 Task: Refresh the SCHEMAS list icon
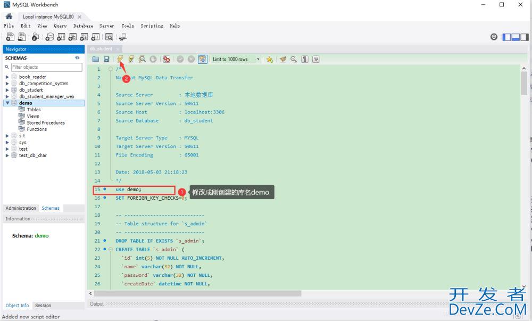[x=77, y=58]
